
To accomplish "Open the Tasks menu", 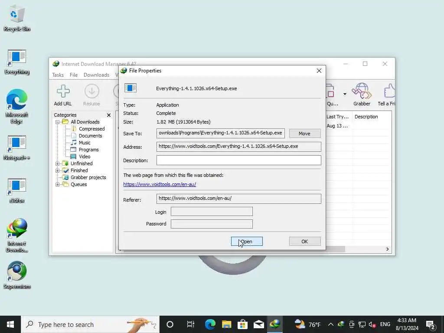I will (x=58, y=75).
